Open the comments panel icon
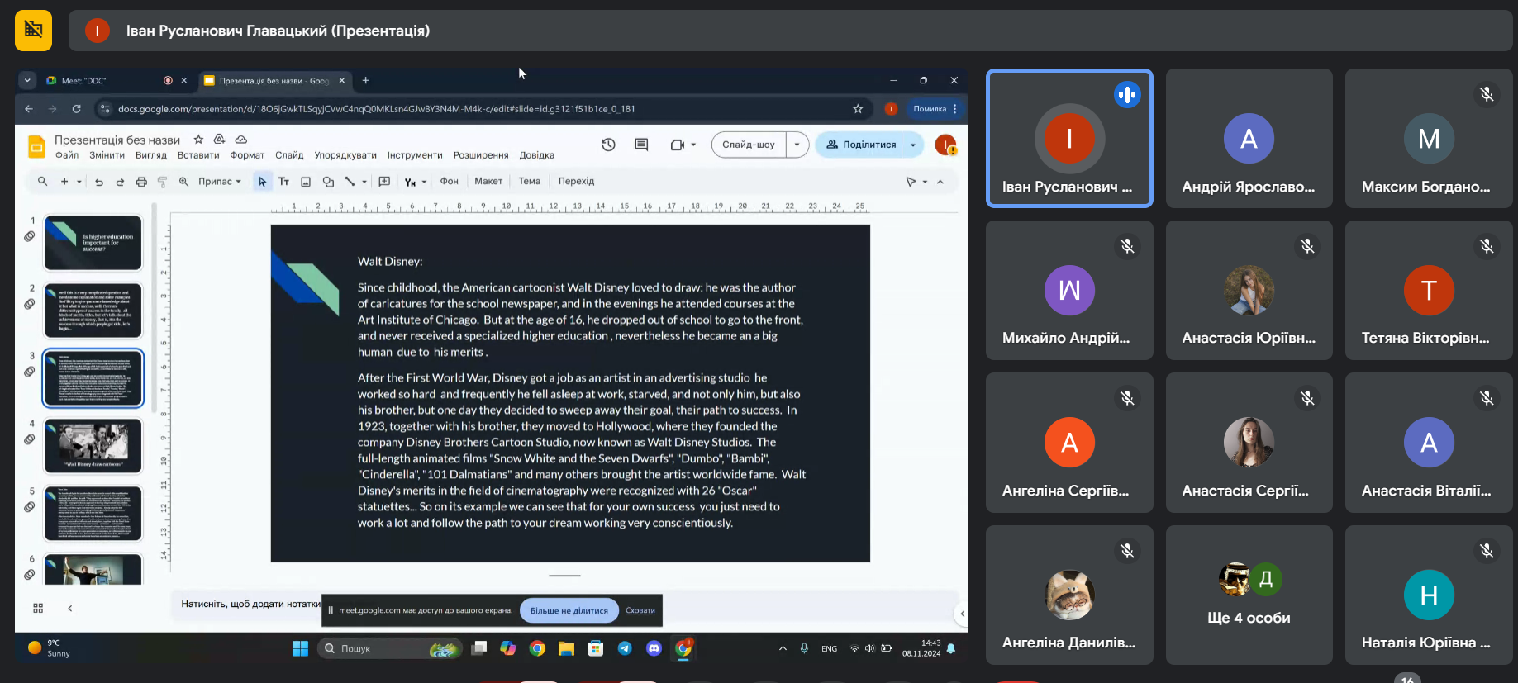The width and height of the screenshot is (1518, 683). [641, 145]
